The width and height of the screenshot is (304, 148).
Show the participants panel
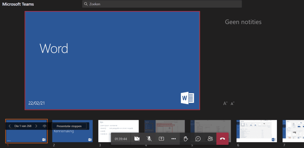pyautogui.click(x=210, y=139)
